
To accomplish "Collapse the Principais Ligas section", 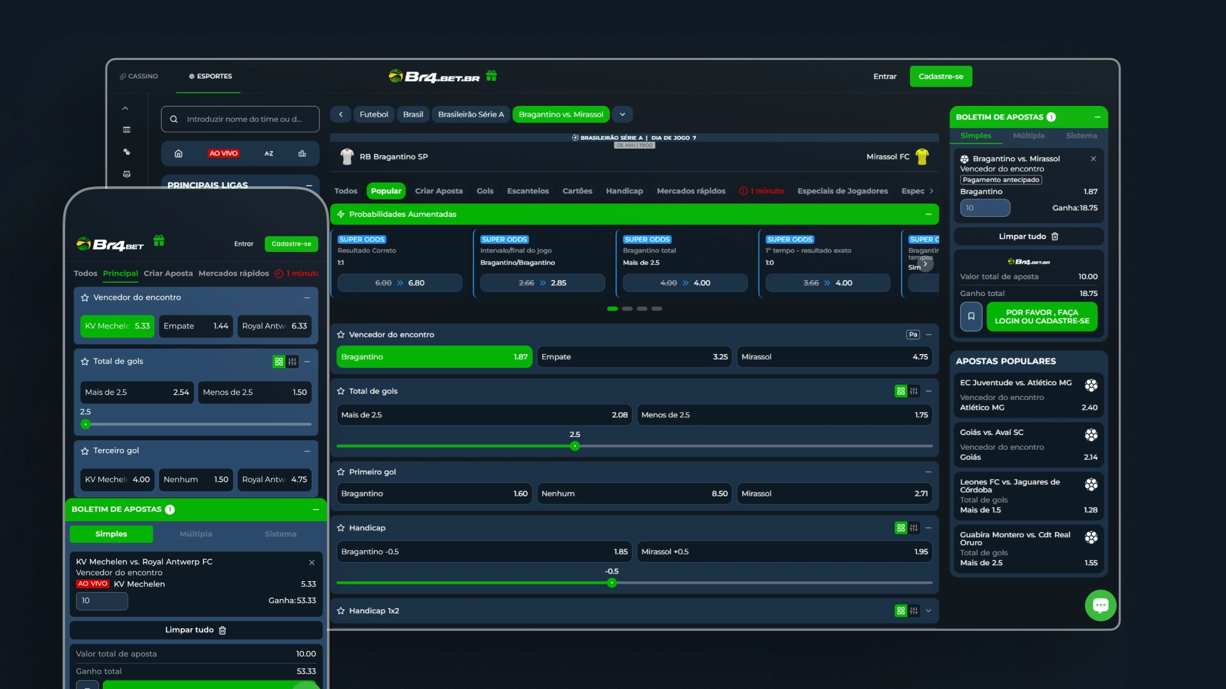I will click(309, 186).
